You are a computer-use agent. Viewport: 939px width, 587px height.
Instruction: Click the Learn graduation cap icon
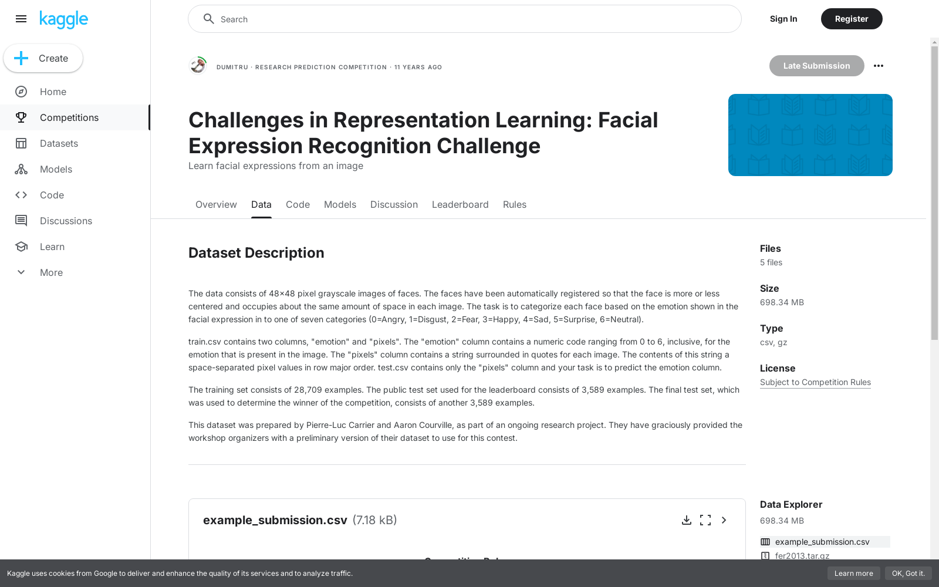coord(21,247)
